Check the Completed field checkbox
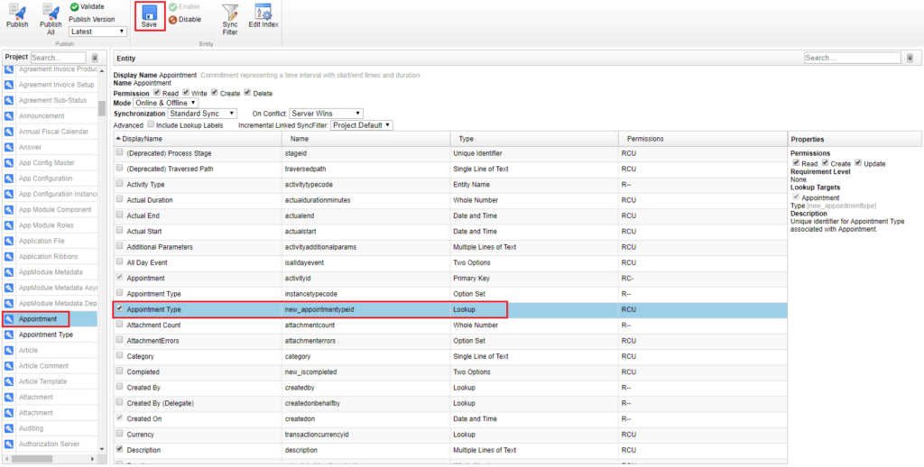The width and height of the screenshot is (924, 467). pos(120,371)
